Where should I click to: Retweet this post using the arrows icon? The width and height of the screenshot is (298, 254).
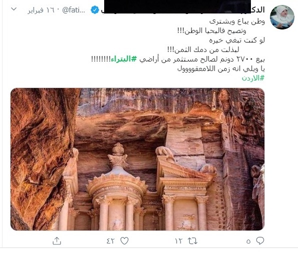pos(192,241)
